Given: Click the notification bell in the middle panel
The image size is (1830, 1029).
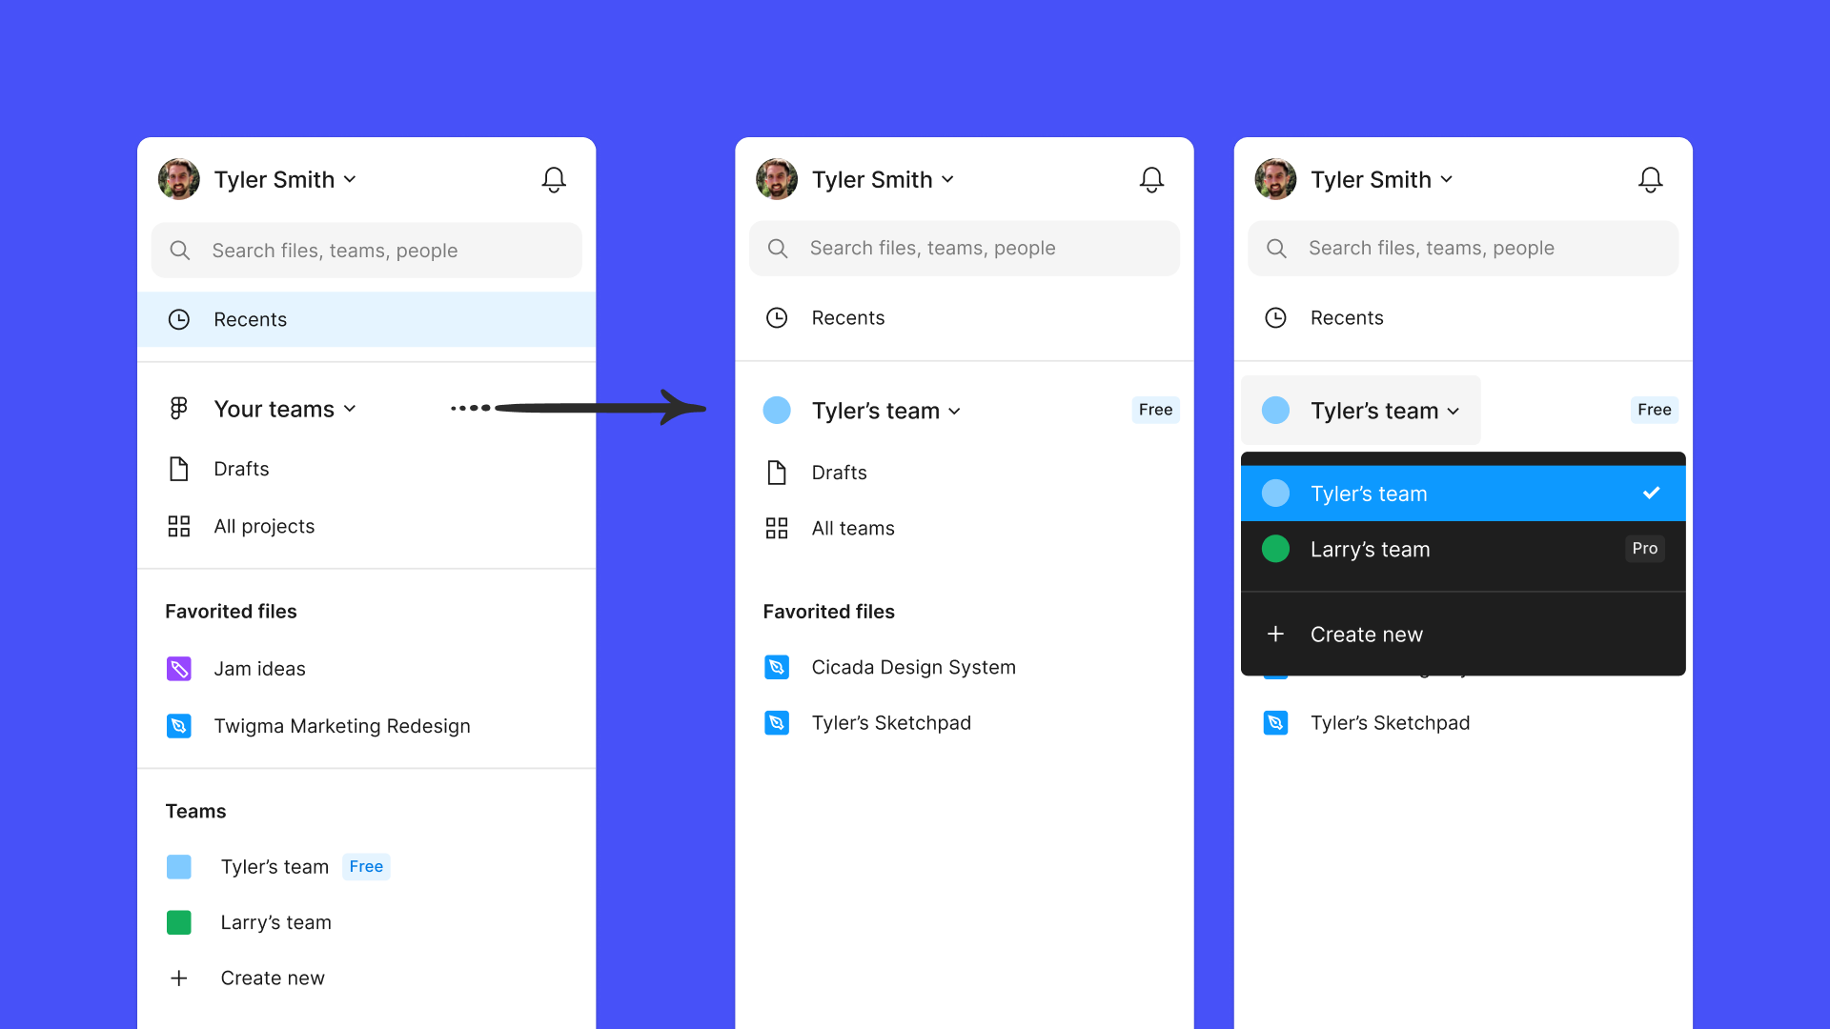Looking at the screenshot, I should click(x=1151, y=179).
